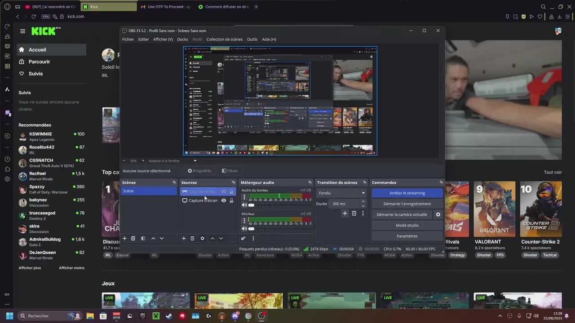The height and width of the screenshot is (323, 575).
Task: Undock the Sources panel
Action: (x=233, y=183)
